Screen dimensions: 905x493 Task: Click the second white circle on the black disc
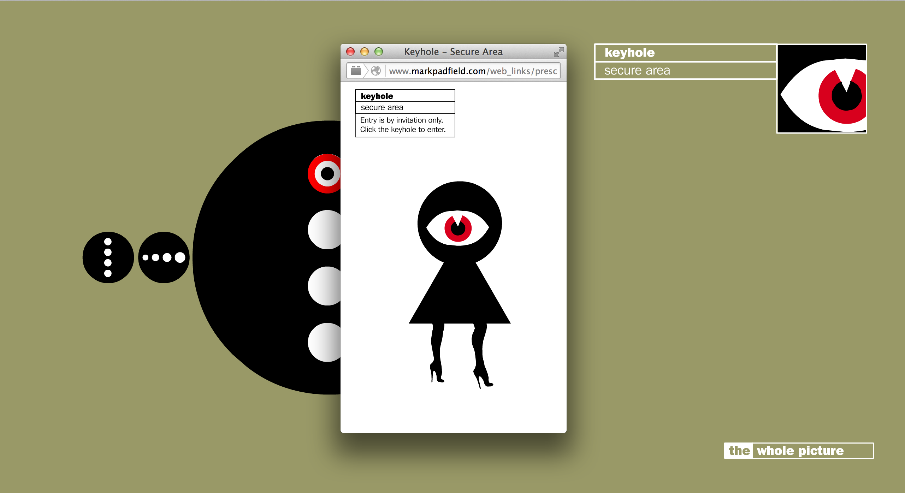tap(325, 230)
